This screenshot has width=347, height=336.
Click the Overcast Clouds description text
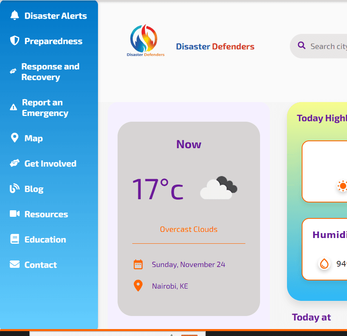[189, 229]
